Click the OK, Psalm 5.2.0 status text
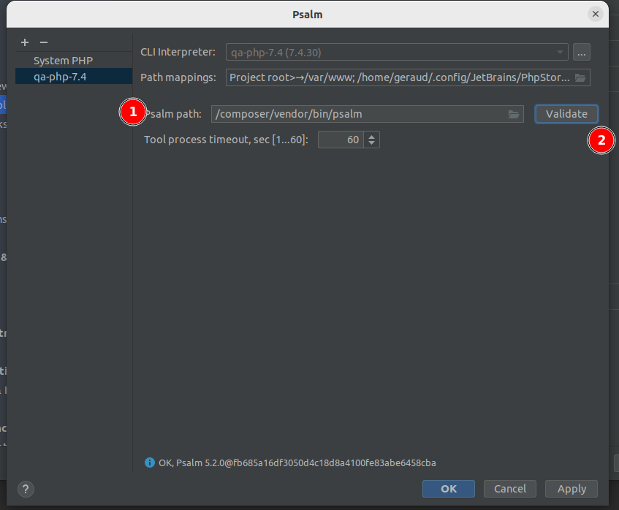Image resolution: width=619 pixels, height=510 pixels. 297,463
